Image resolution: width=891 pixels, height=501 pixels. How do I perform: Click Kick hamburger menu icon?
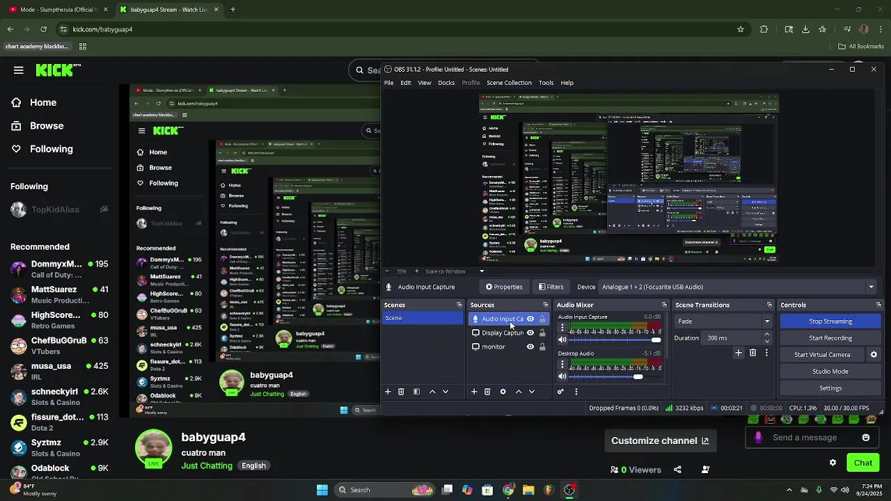[x=19, y=70]
